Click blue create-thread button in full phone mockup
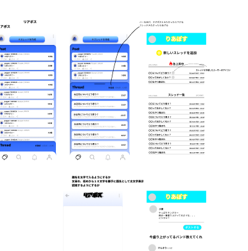 (100, 39)
